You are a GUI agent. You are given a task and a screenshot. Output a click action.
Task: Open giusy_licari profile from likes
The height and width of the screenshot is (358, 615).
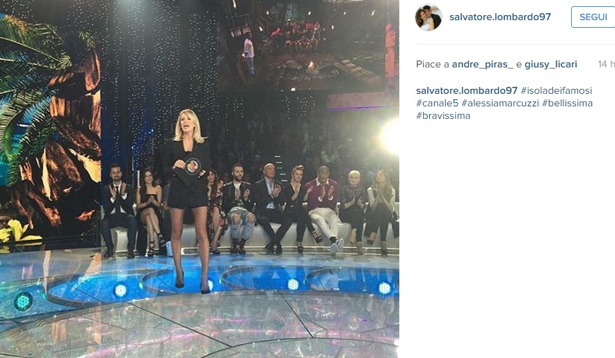tap(551, 65)
